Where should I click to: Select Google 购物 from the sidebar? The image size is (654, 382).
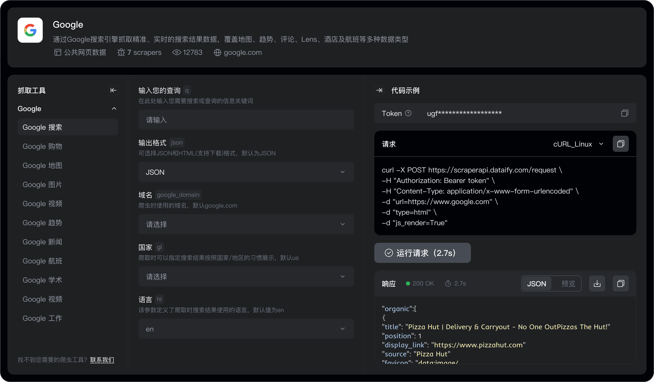[42, 146]
